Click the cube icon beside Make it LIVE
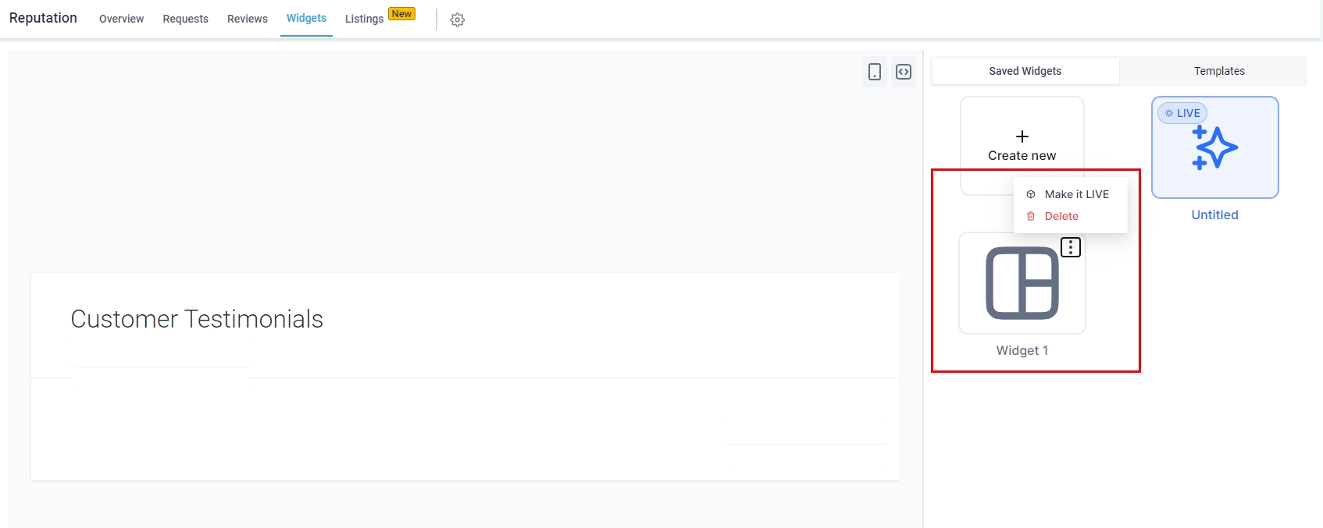1323x528 pixels. [x=1031, y=194]
